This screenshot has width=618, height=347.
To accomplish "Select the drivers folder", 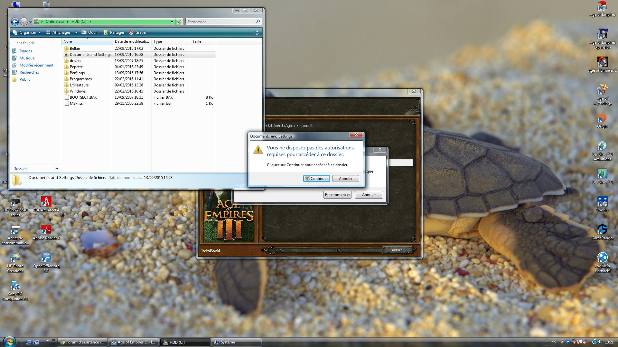I will 75,61.
